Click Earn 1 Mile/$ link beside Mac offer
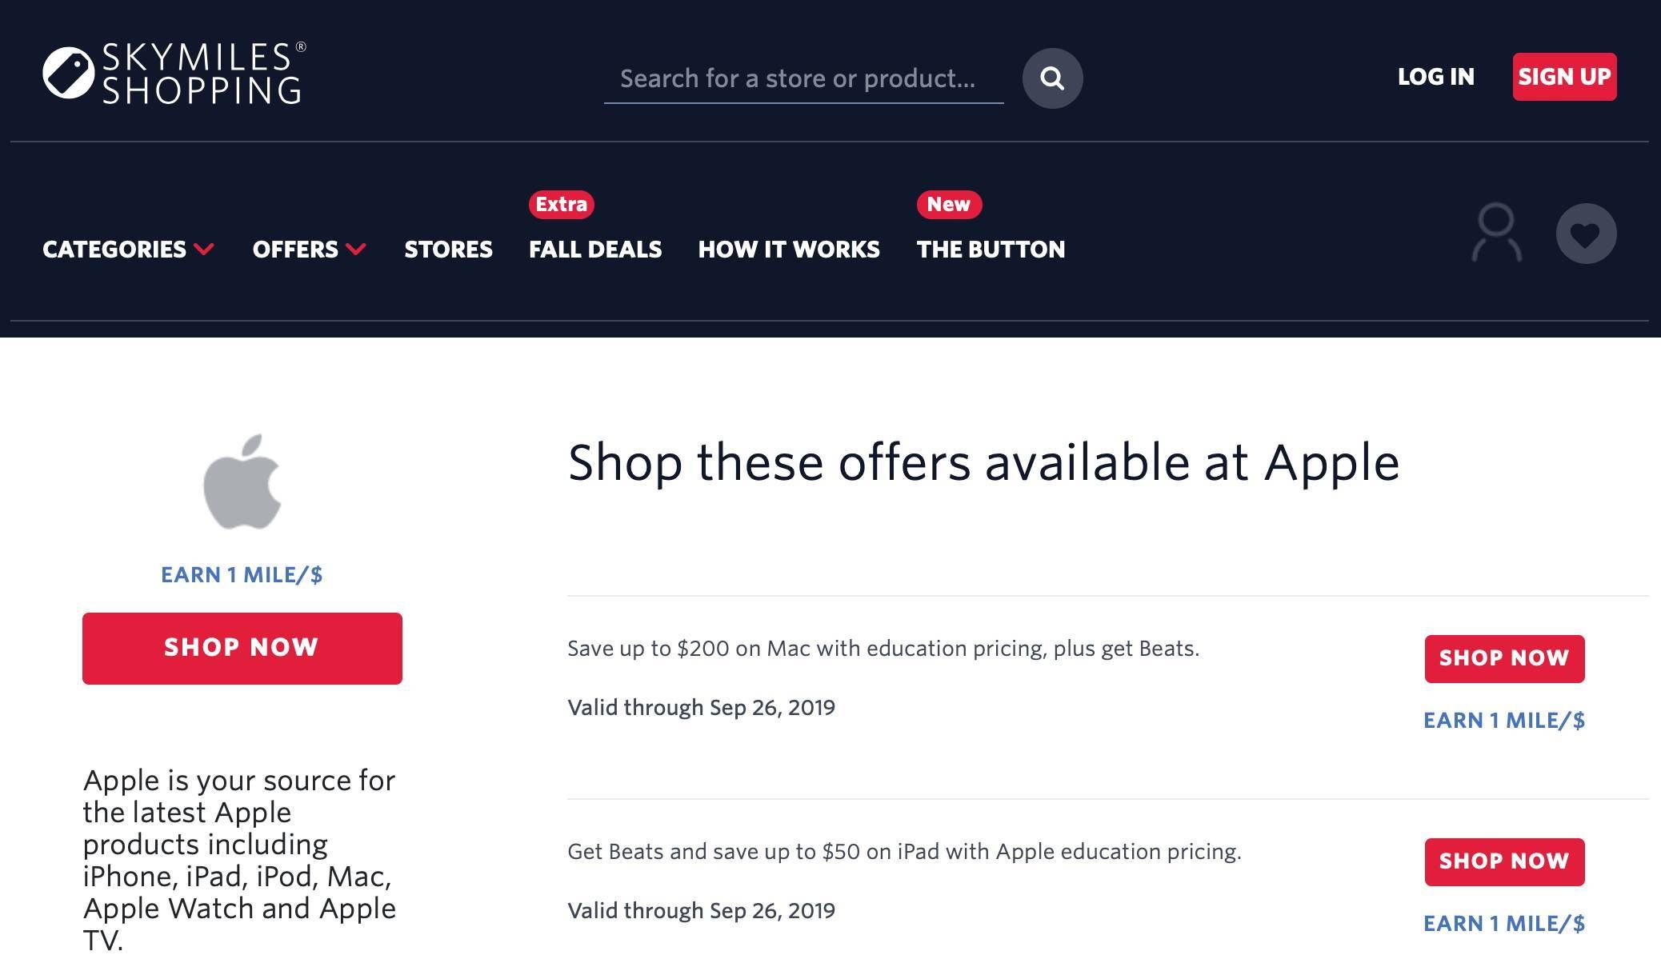The width and height of the screenshot is (1661, 963). tap(1504, 721)
